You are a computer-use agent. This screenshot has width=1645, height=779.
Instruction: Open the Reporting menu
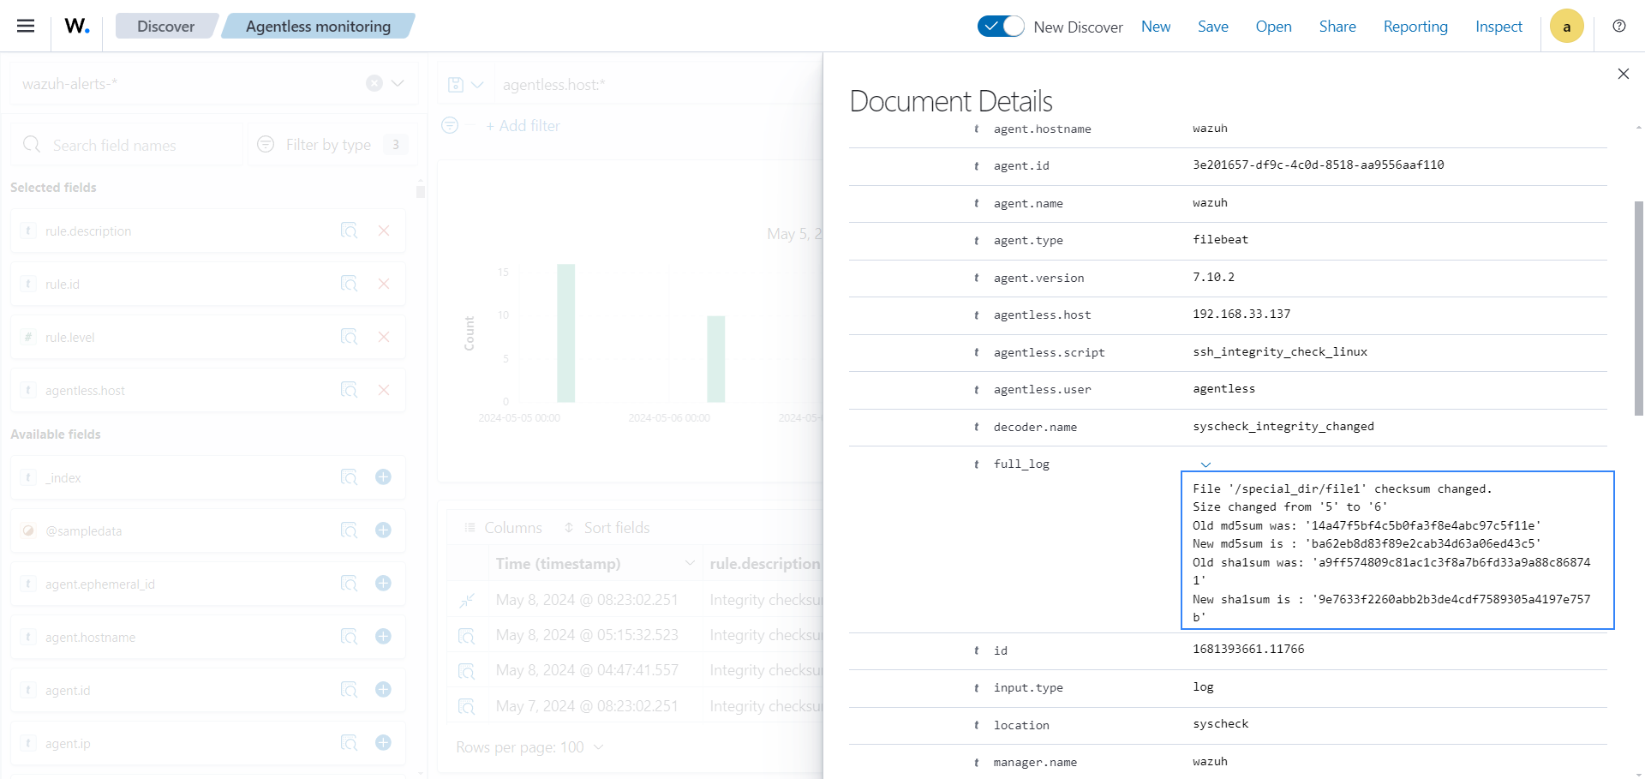click(1415, 27)
